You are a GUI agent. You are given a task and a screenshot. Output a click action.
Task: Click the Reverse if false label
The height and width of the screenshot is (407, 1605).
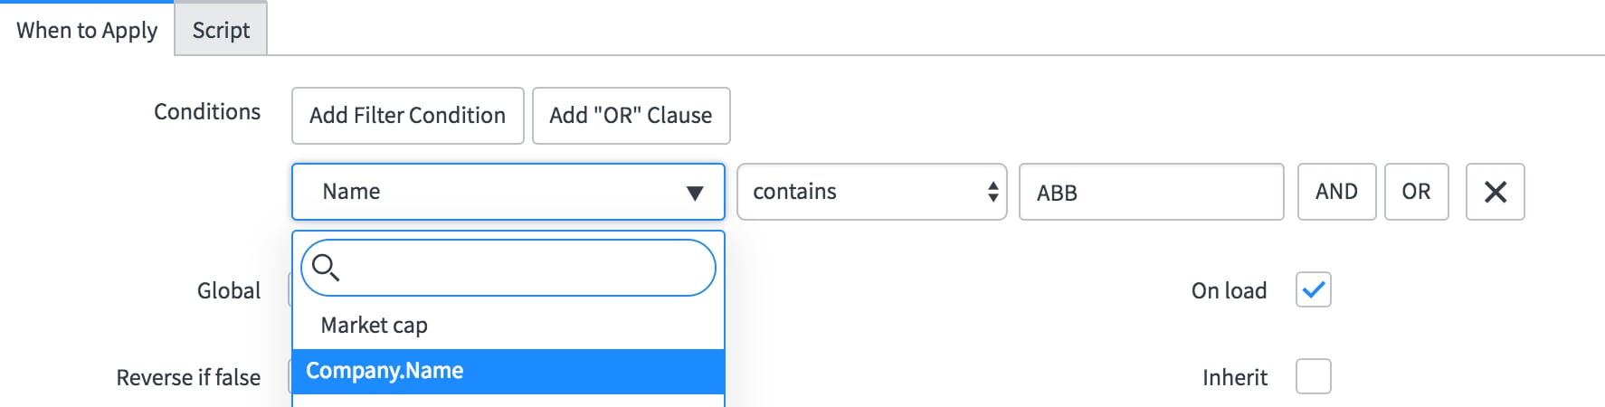[x=188, y=377]
